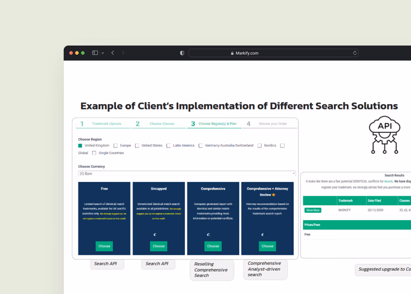Reload the page with the refresh icon
Viewport: 411px width, 294px height.
point(355,53)
